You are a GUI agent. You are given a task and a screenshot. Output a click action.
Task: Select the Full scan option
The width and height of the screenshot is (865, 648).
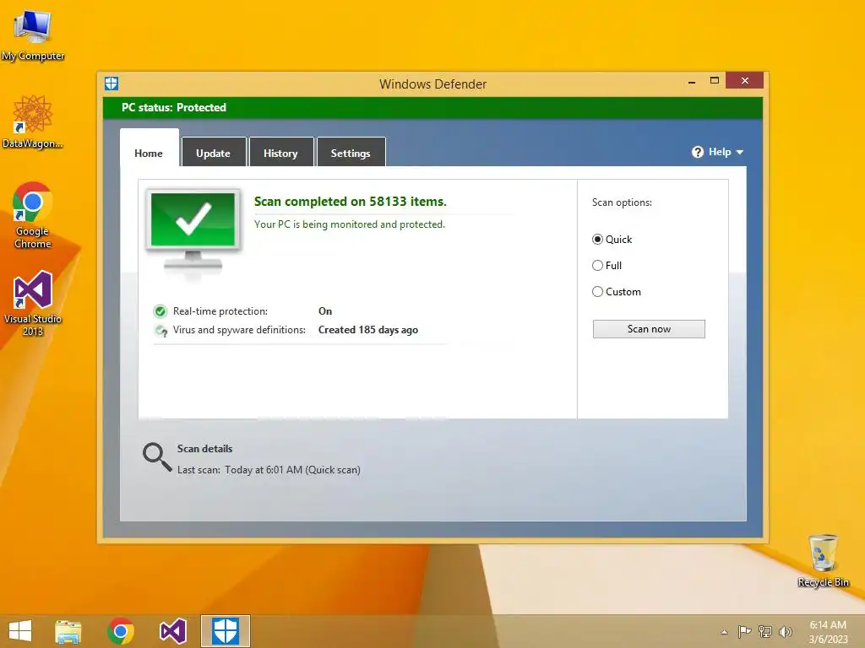(607, 266)
